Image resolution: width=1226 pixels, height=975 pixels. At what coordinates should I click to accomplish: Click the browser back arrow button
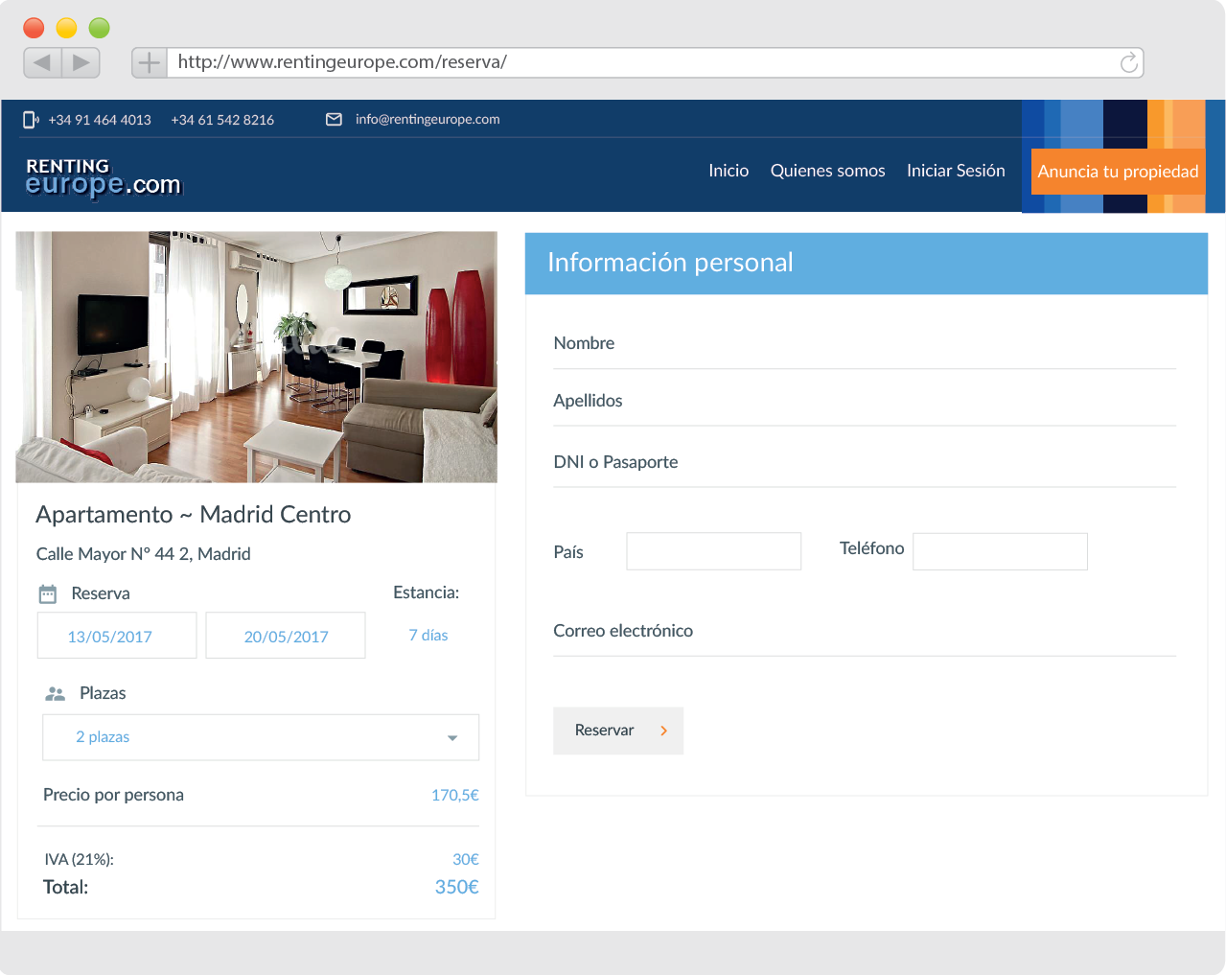(x=42, y=62)
